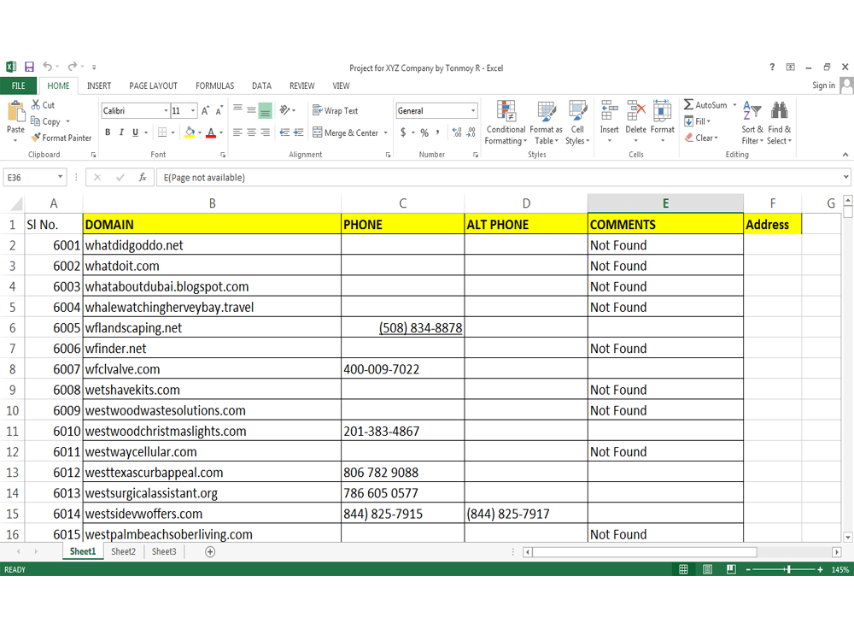This screenshot has width=854, height=641.
Task: Switch to the PAGE LAYOUT tab
Action: (153, 85)
